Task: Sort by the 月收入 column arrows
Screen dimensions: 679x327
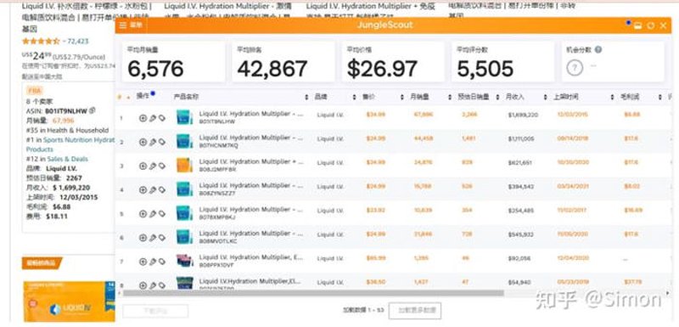Action: (x=545, y=97)
